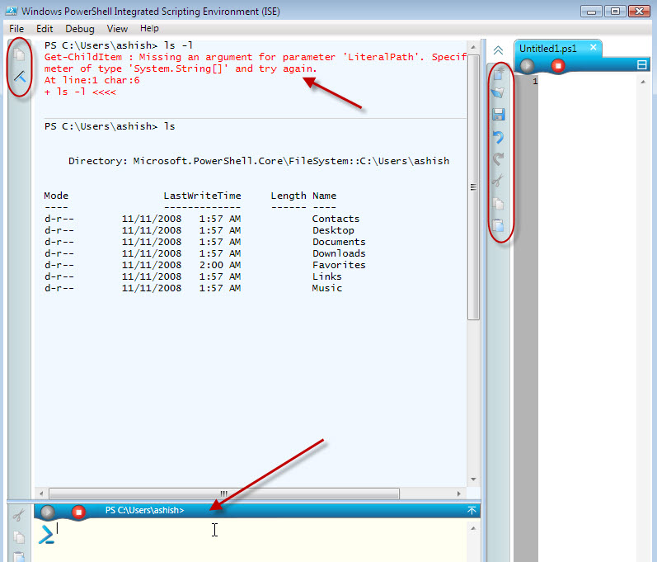The image size is (657, 562).
Task: Click the cut scissors icon beside command pane
Action: tap(18, 515)
